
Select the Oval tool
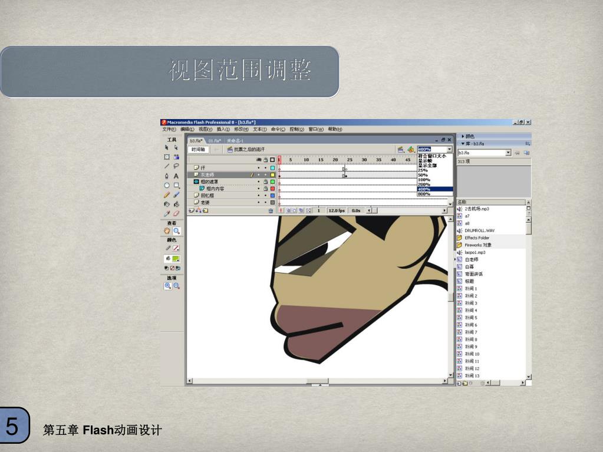click(166, 185)
